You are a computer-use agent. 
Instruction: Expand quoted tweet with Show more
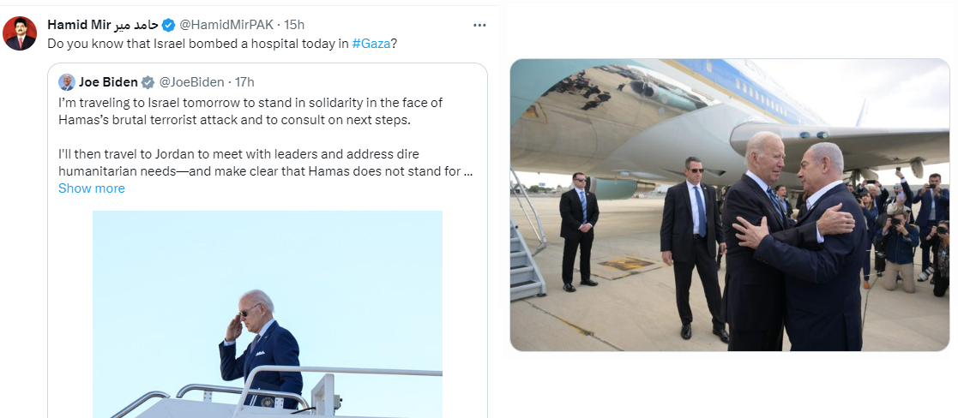pyautogui.click(x=91, y=188)
